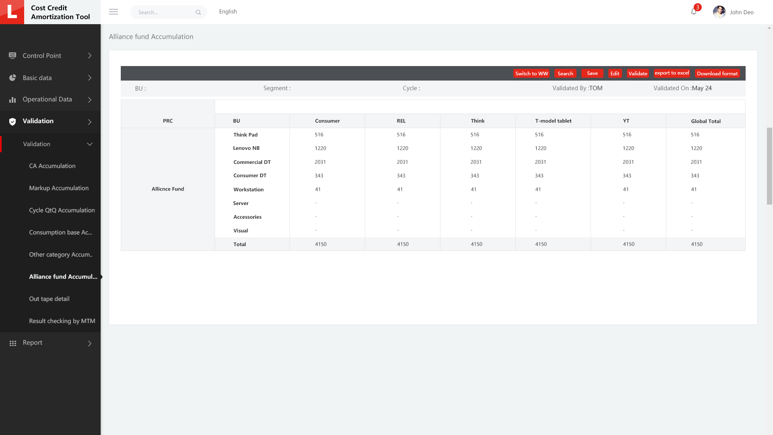This screenshot has width=773, height=435.
Task: Click the Validate button
Action: point(638,73)
